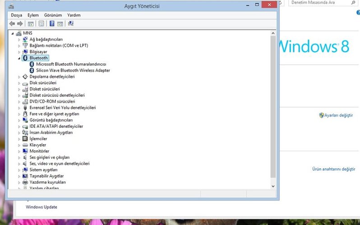
Task: Click the Evrensel Seri Veri Yolu USB icon
Action: pos(25,108)
